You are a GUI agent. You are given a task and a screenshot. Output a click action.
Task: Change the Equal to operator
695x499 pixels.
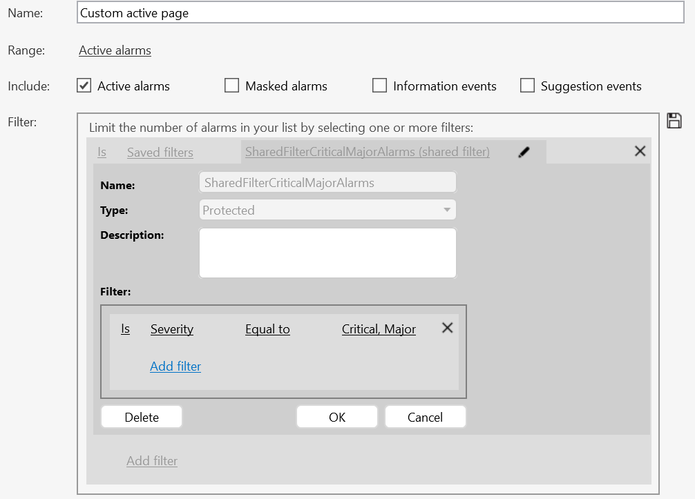coord(267,329)
